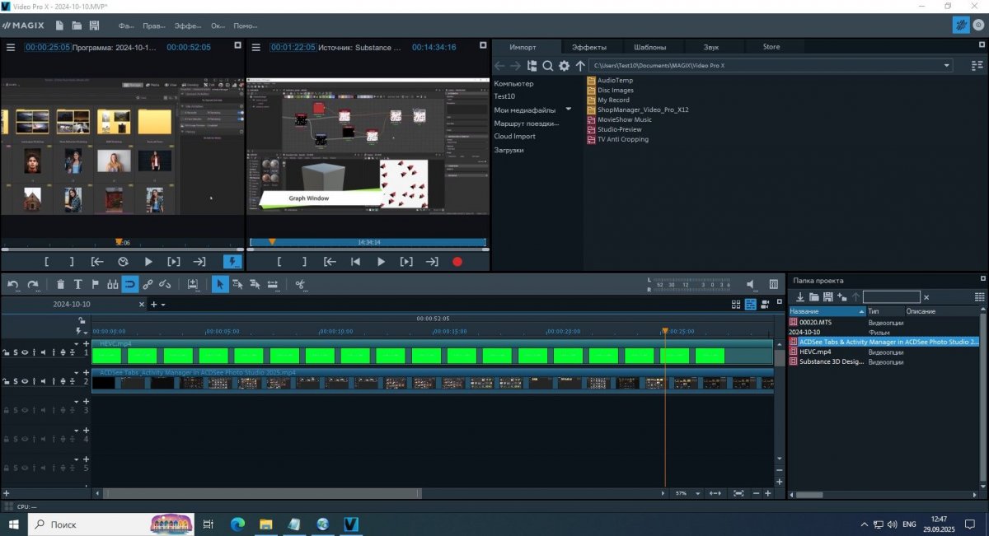Click the undo arrow in timeline toolbar
Viewport: 989px width, 536px height.
[13, 285]
